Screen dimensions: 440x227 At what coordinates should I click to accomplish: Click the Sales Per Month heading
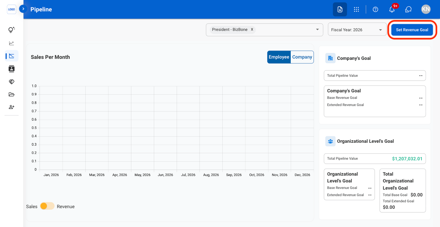[51, 57]
